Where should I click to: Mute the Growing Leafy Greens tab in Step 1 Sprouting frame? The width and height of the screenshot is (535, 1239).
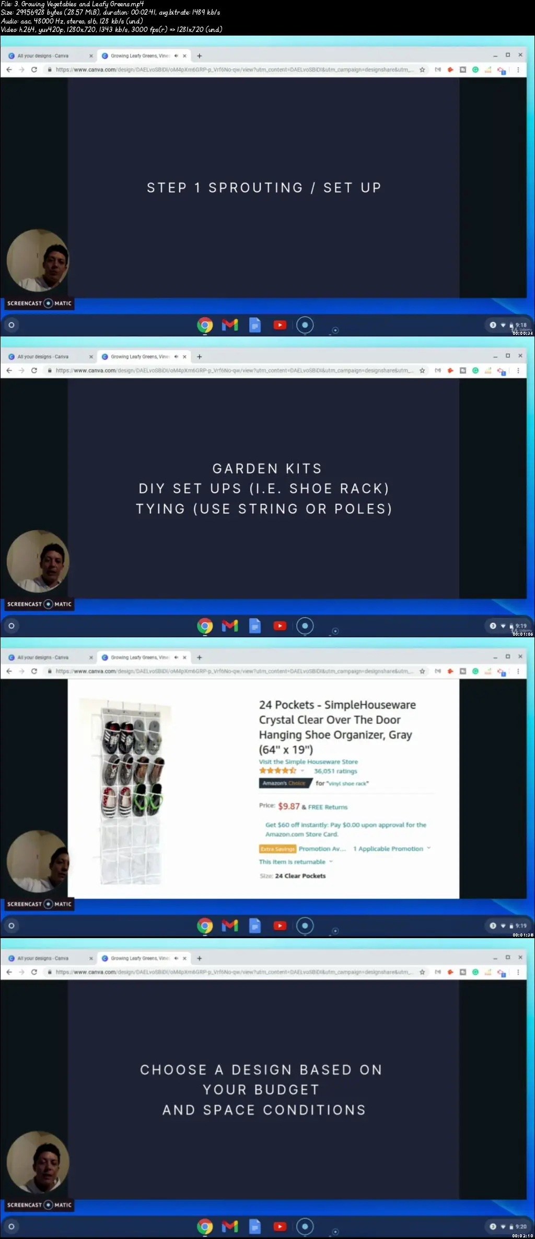[176, 56]
